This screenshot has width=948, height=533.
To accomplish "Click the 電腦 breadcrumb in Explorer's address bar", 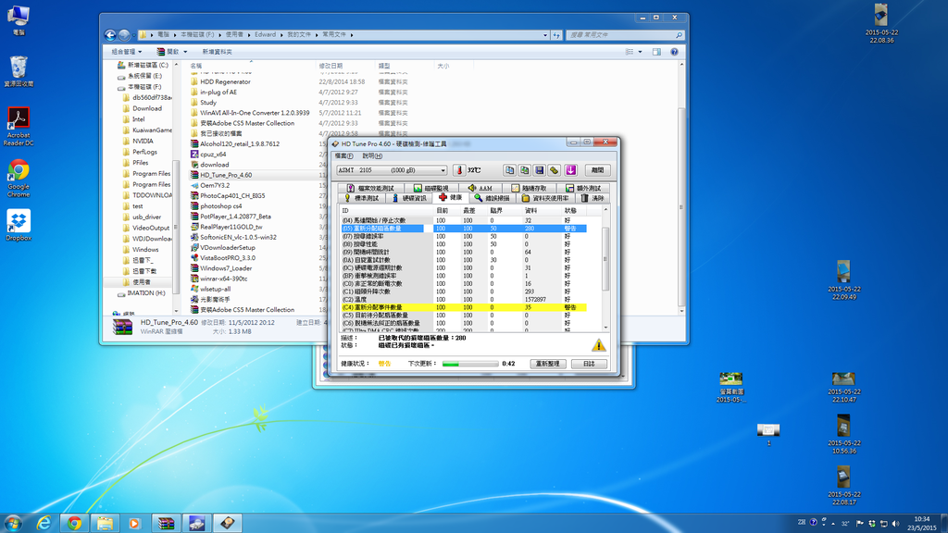I will [164, 35].
